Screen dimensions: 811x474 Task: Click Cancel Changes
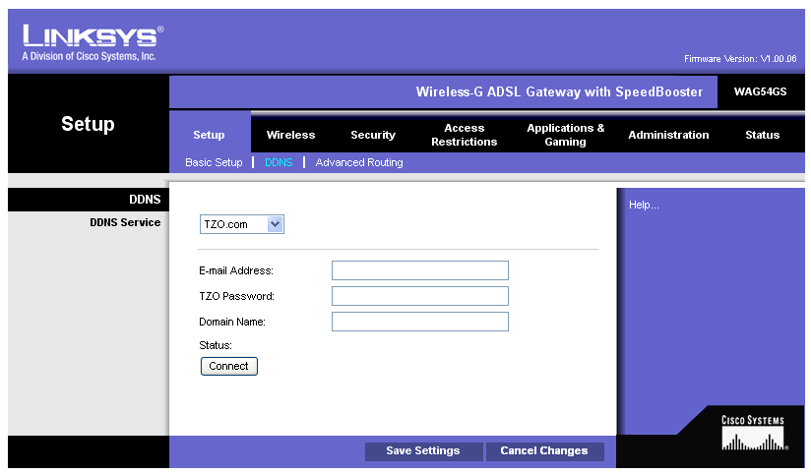(544, 450)
